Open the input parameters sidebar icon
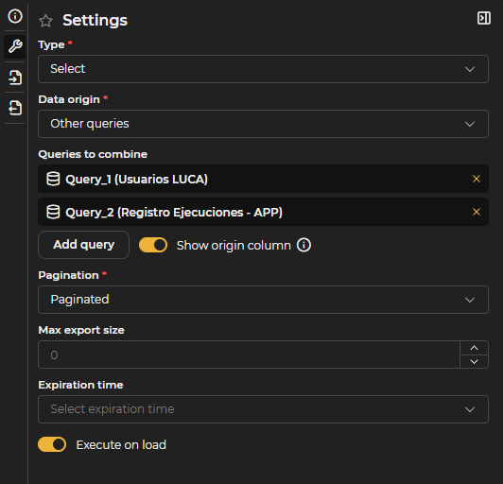The width and height of the screenshot is (503, 484). tap(15, 78)
